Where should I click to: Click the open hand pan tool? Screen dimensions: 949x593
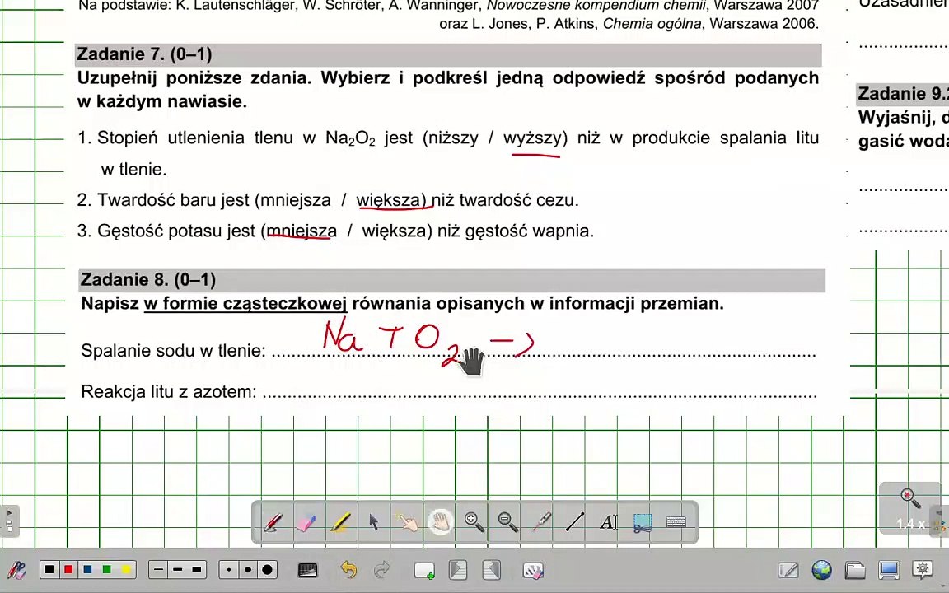(441, 521)
